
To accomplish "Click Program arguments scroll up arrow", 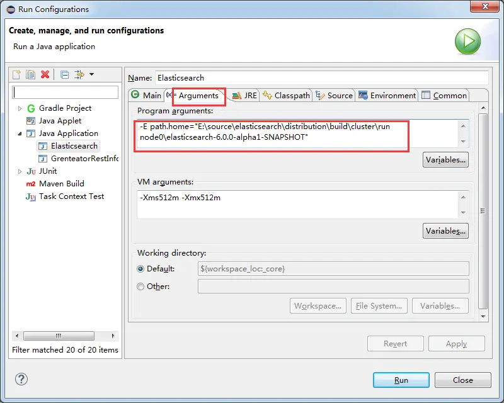I will coord(463,126).
